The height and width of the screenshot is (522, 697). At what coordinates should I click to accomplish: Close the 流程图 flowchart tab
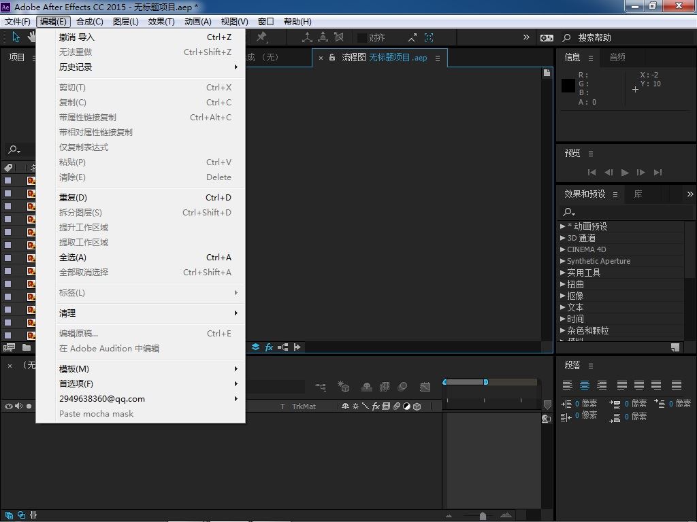pyautogui.click(x=321, y=58)
